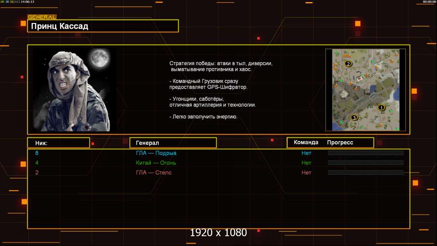Select player nickname 2
The width and height of the screenshot is (437, 246).
(37, 173)
